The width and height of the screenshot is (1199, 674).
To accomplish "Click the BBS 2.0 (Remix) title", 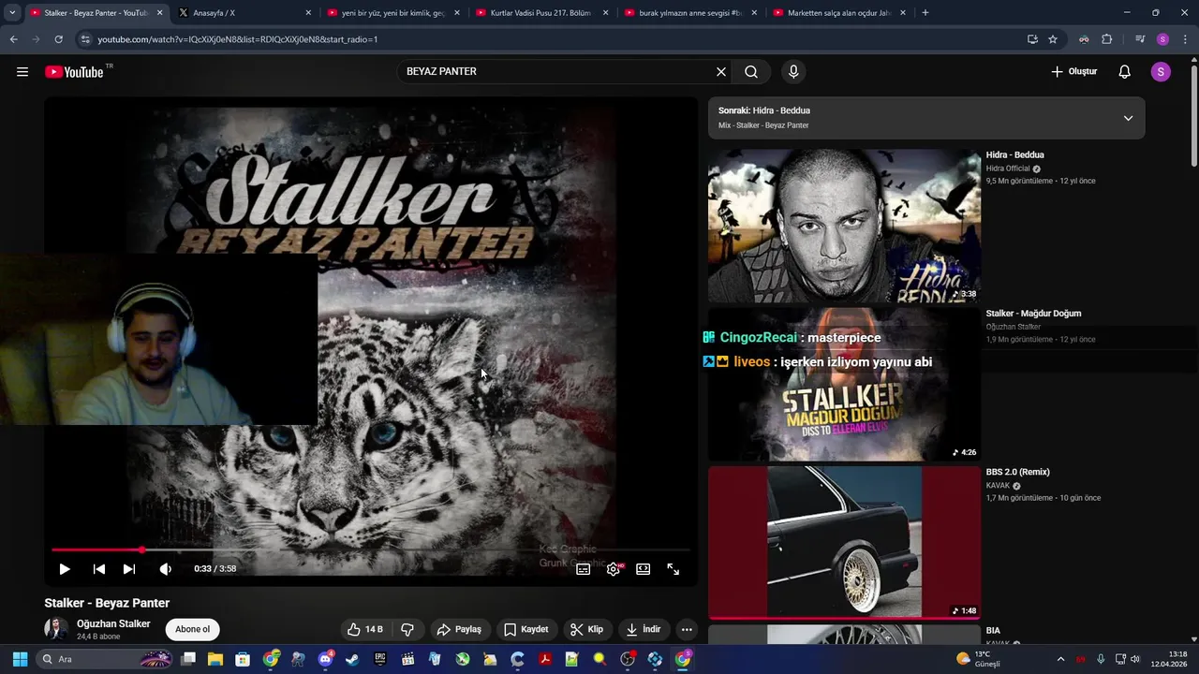I will (1017, 472).
